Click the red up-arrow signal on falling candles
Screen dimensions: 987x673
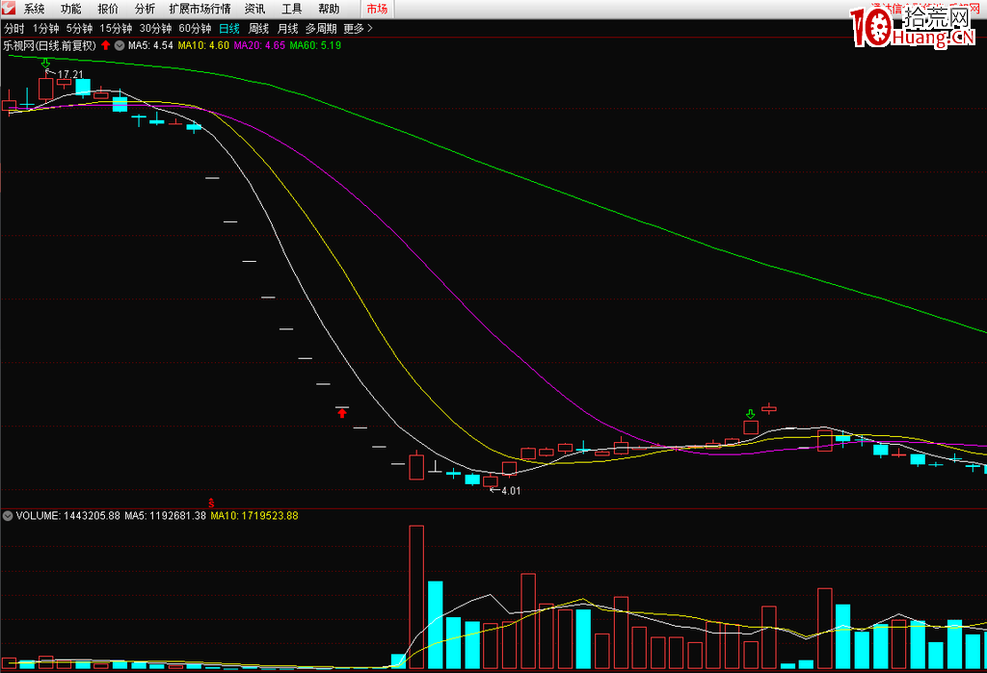(x=341, y=413)
